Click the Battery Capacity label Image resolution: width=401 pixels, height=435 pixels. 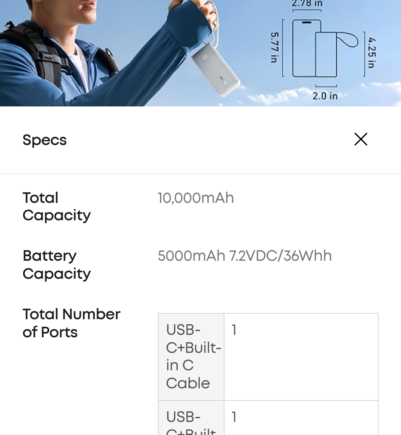[x=57, y=264]
